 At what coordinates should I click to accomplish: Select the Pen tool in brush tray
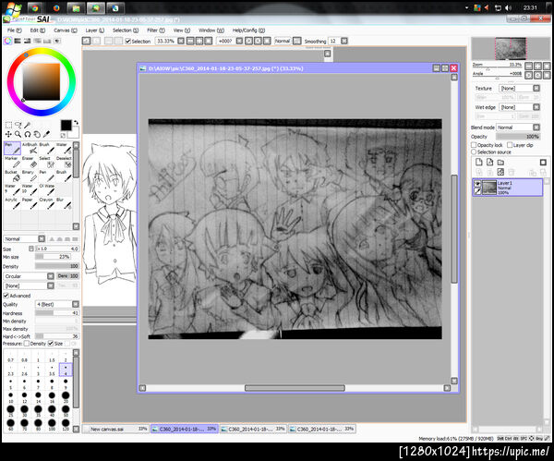coord(12,148)
